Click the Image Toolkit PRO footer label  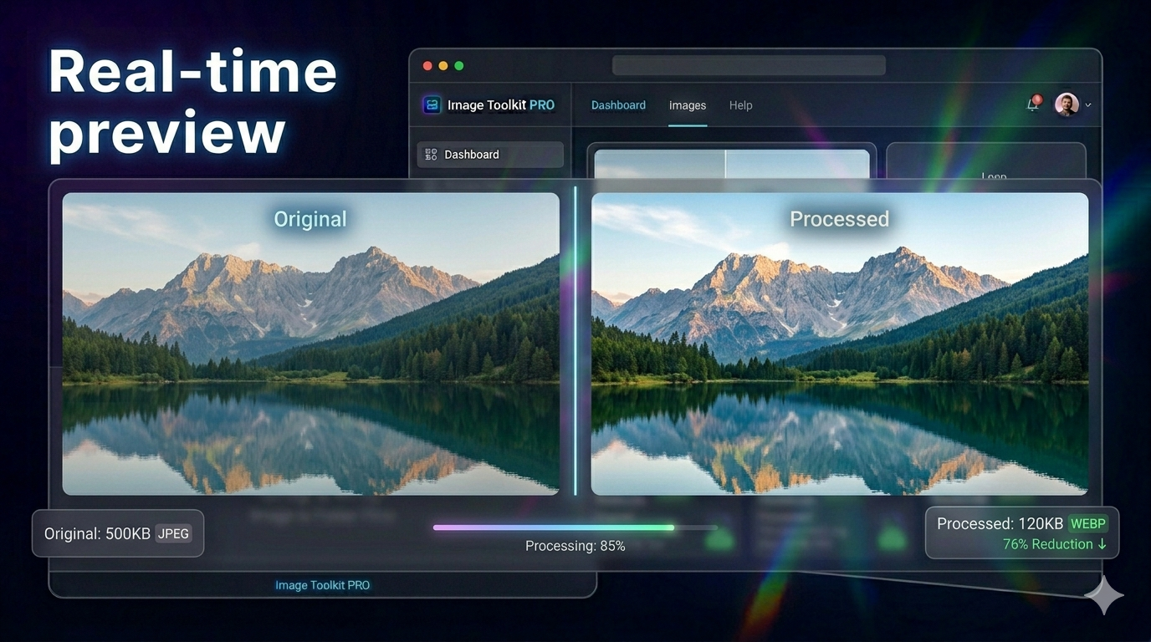point(322,585)
